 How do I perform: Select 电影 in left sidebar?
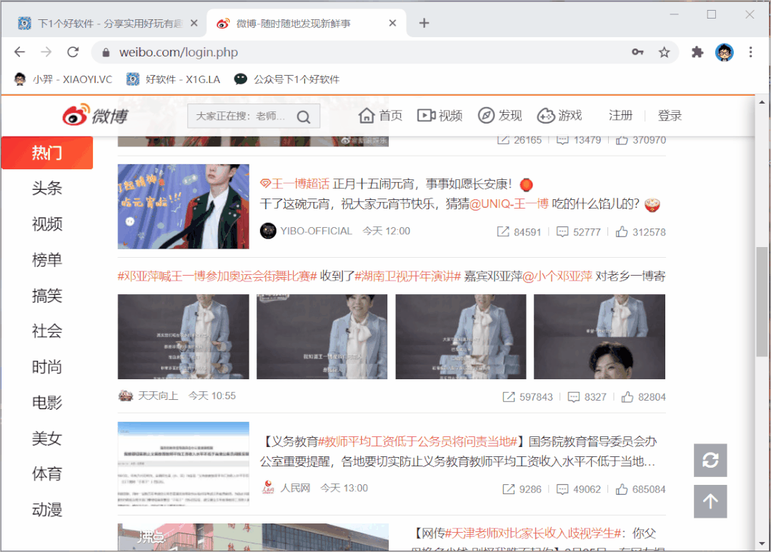[47, 403]
